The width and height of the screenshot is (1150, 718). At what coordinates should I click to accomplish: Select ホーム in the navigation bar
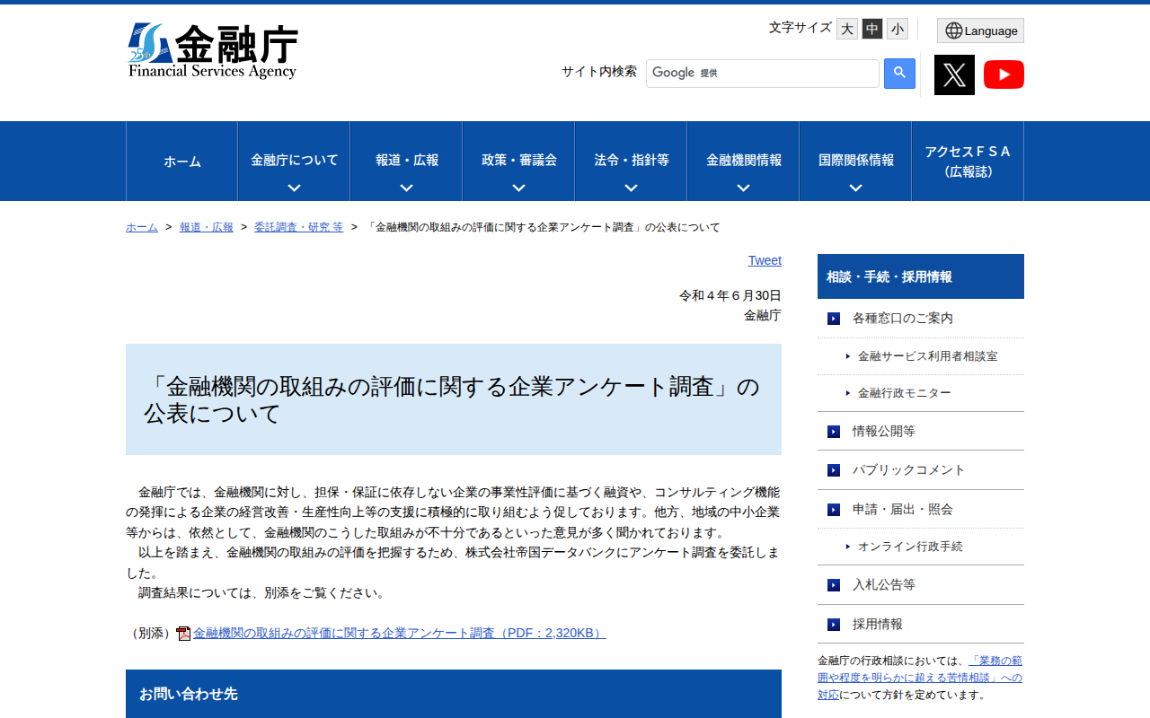pos(181,162)
